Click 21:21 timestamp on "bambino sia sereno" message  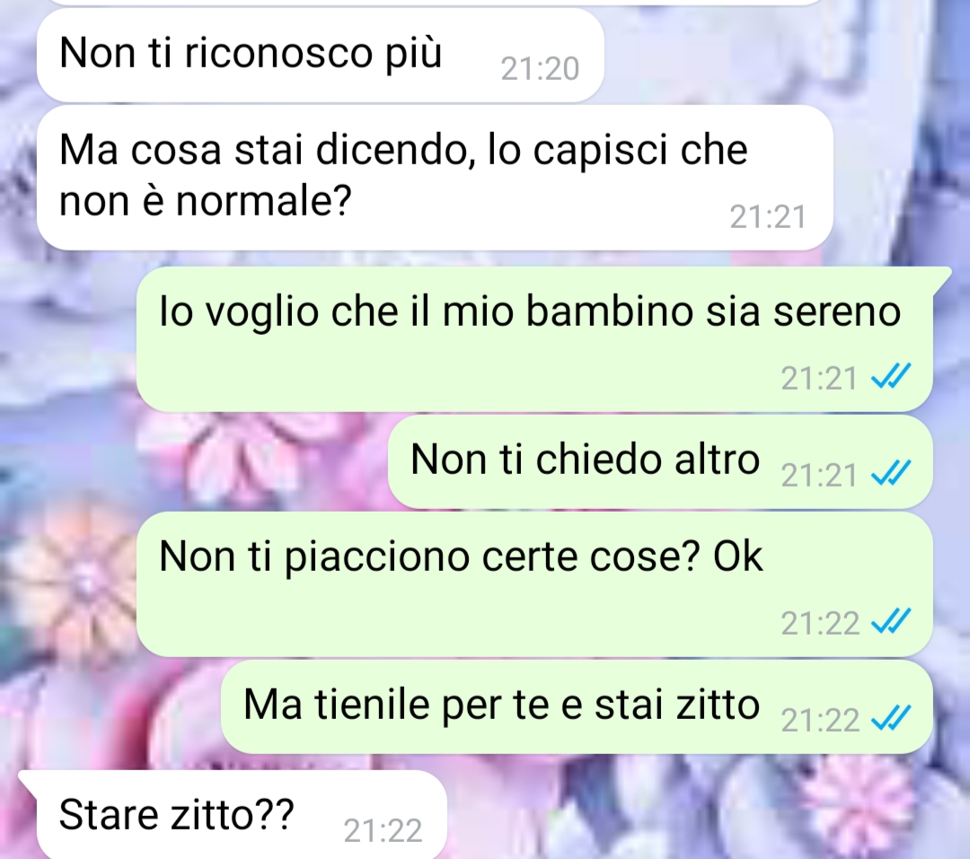819,379
